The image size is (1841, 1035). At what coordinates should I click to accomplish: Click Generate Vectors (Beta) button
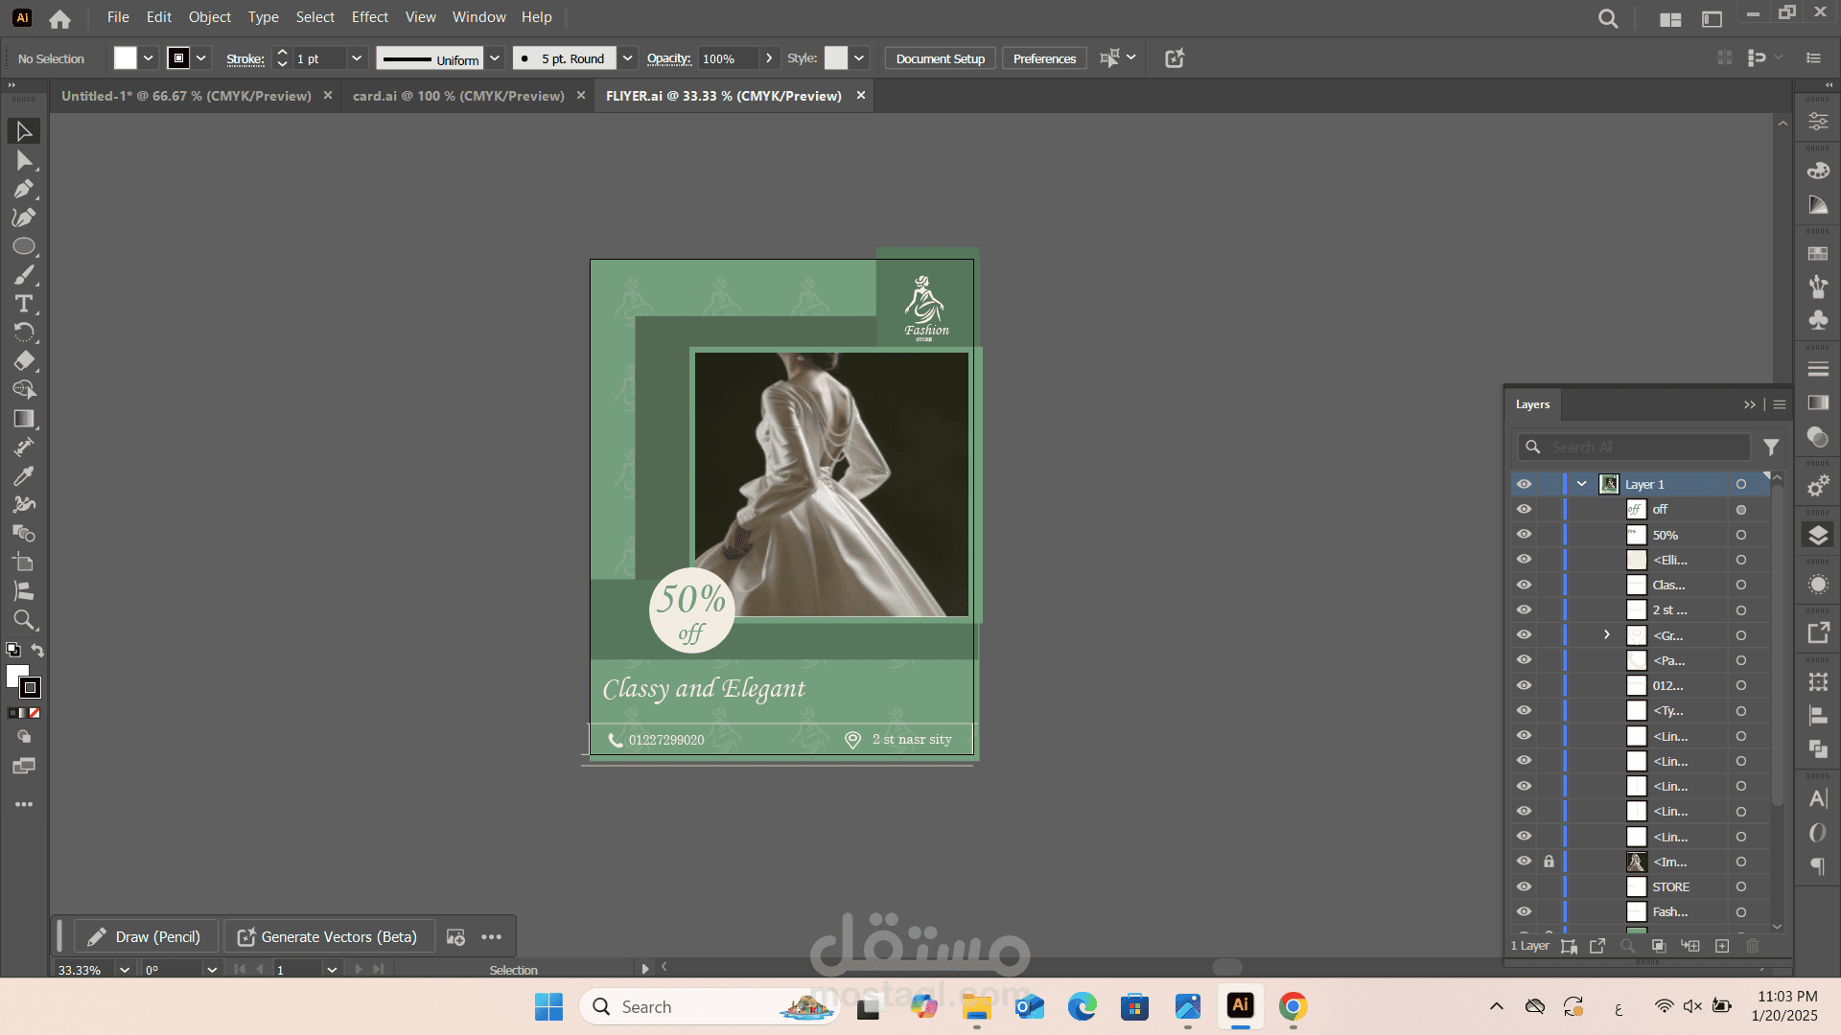(329, 937)
